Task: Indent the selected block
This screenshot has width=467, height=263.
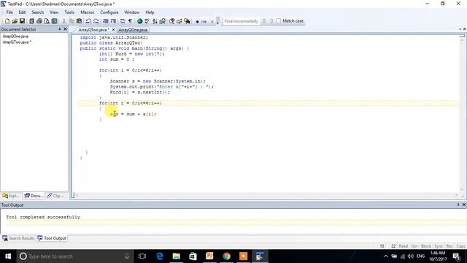Action: point(105,21)
